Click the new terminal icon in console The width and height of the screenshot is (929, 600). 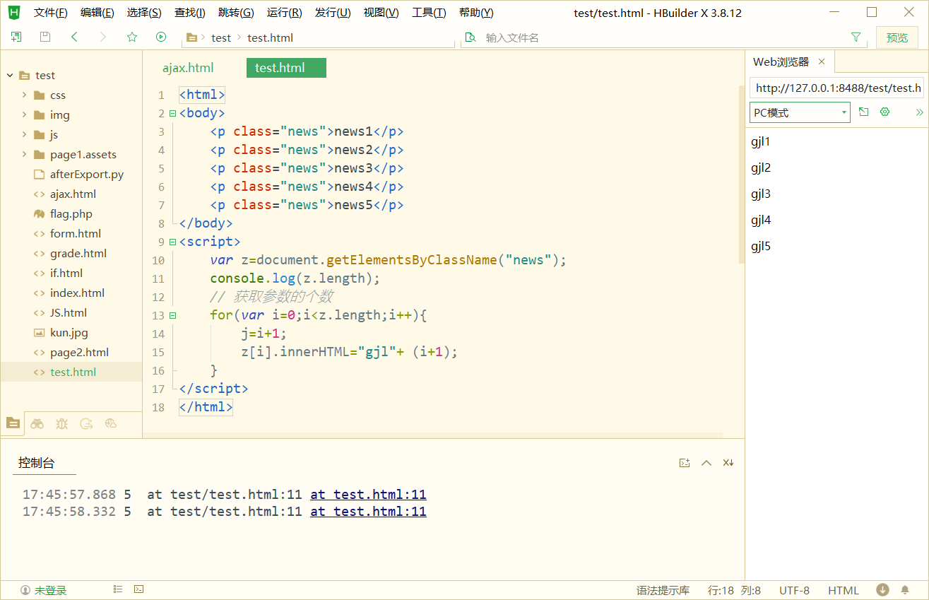(684, 463)
